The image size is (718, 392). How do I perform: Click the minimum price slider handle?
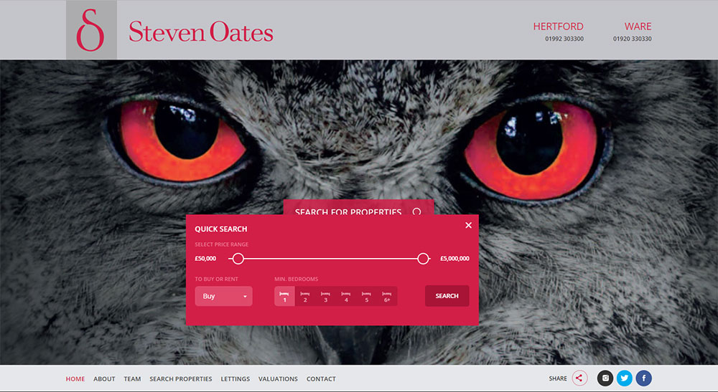[x=238, y=259]
